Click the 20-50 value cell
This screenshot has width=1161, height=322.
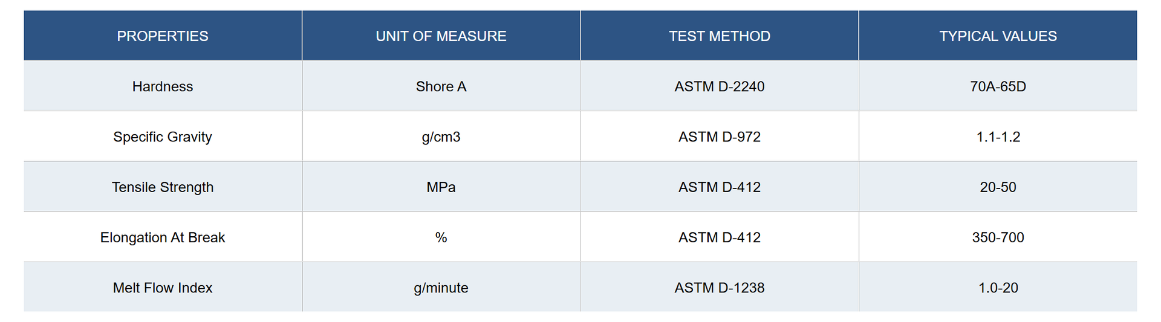click(998, 187)
